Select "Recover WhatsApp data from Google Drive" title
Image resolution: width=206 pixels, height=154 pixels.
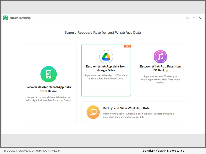click(x=106, y=68)
